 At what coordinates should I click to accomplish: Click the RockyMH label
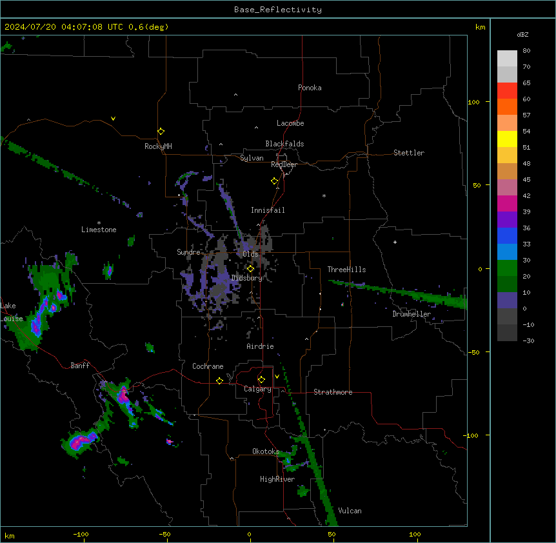(158, 146)
